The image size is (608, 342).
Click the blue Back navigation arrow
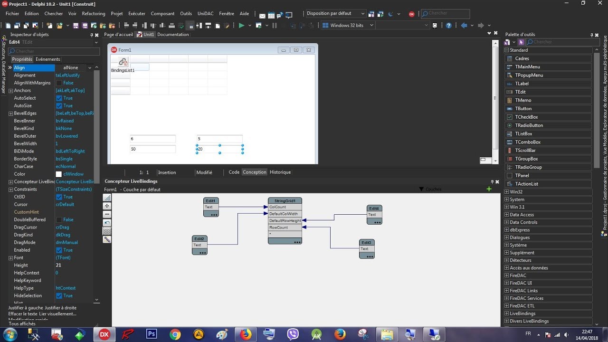464,26
